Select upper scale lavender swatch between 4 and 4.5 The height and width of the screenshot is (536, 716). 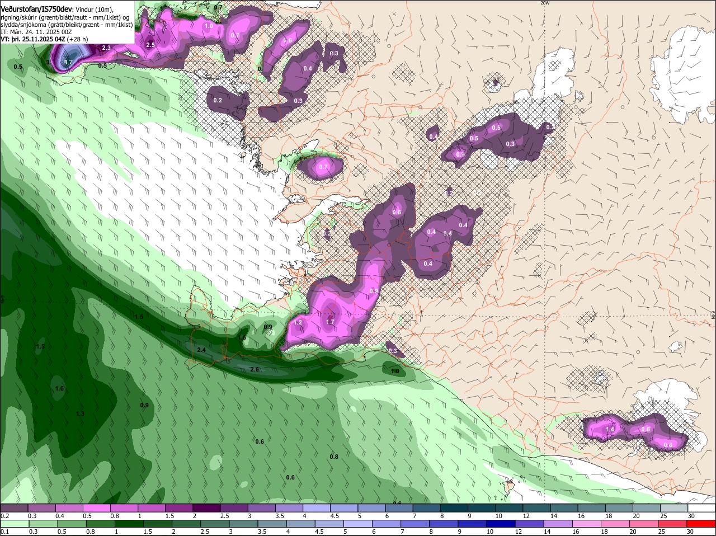[317, 507]
